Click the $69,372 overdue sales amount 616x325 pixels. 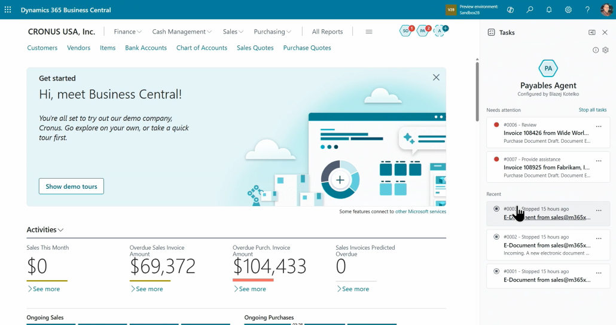pyautogui.click(x=163, y=266)
